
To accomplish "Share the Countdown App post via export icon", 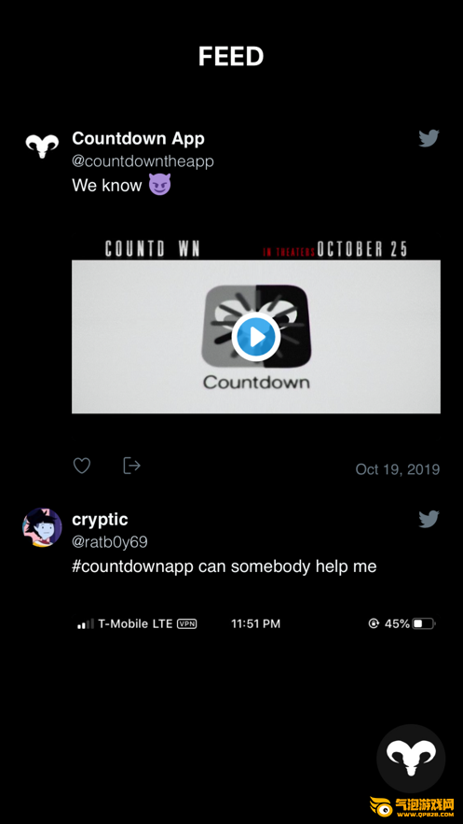I will [x=131, y=466].
